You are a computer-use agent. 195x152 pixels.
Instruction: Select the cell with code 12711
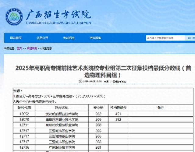24,125
